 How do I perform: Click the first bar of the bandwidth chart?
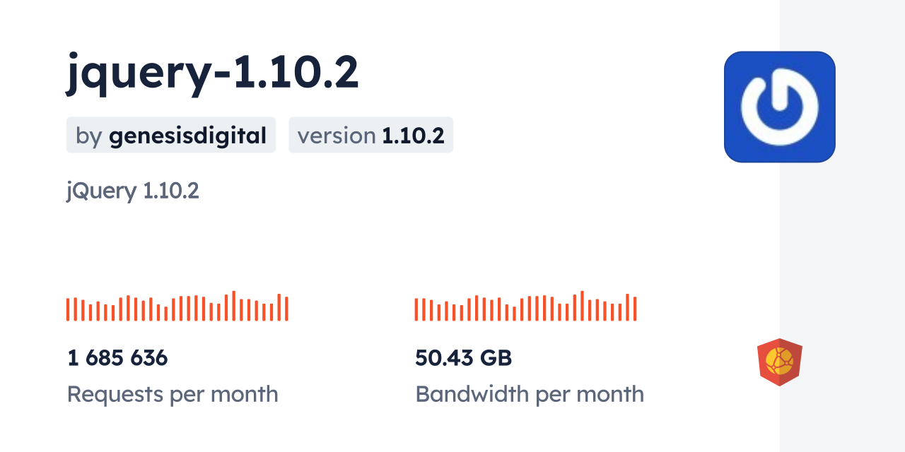(x=416, y=309)
